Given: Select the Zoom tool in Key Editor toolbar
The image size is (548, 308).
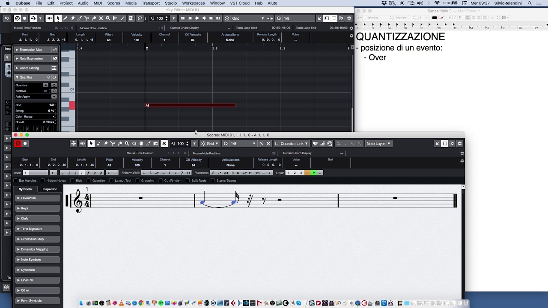Looking at the screenshot, I should pos(108,18).
